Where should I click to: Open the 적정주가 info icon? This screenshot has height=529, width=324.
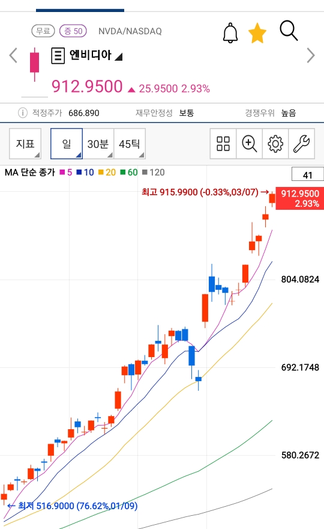pyautogui.click(x=23, y=112)
